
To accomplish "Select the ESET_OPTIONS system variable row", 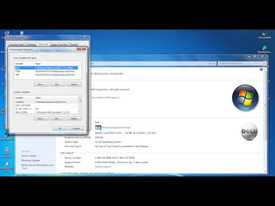I will pyautogui.click(x=46, y=106).
